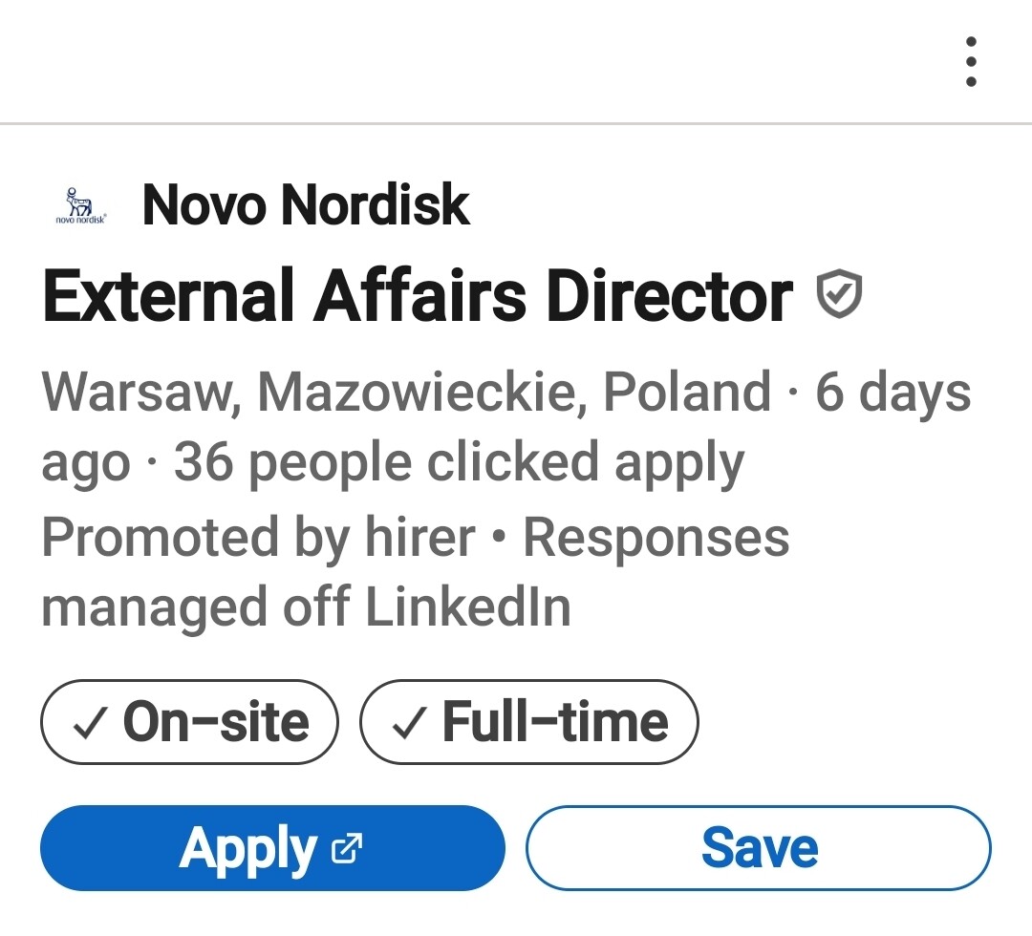Open the Novo Nordisk company name link
The image size is (1032, 936).
click(x=306, y=205)
